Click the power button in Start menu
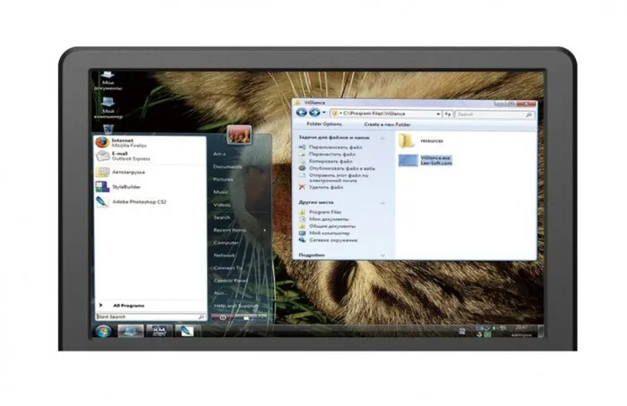Viewport: 627px width, 406px height. click(223, 317)
